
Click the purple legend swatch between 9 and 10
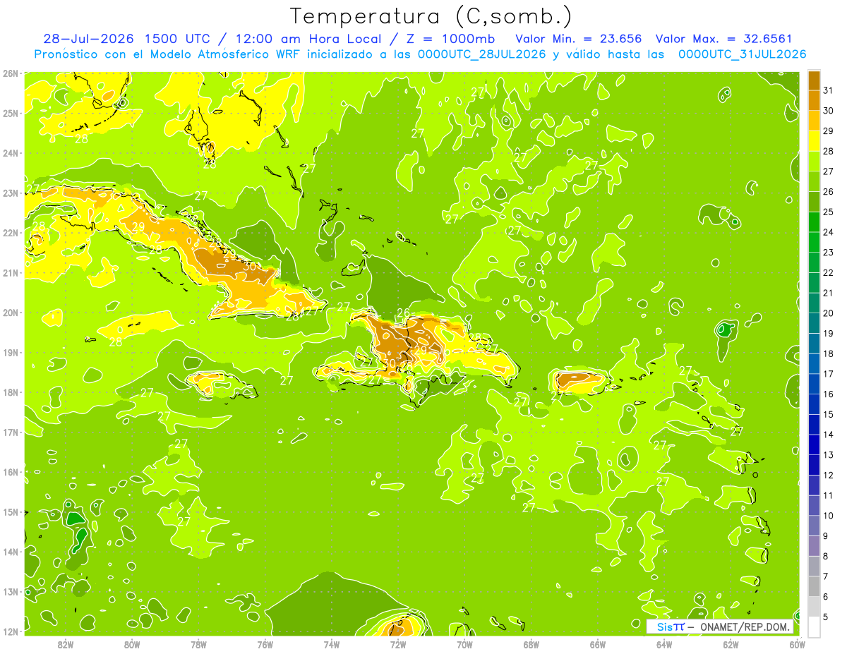814,526
